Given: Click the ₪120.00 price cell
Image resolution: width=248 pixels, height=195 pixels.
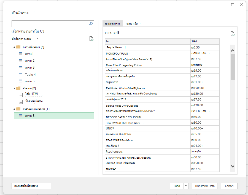Looking at the screenshot, I should [x=205, y=105].
